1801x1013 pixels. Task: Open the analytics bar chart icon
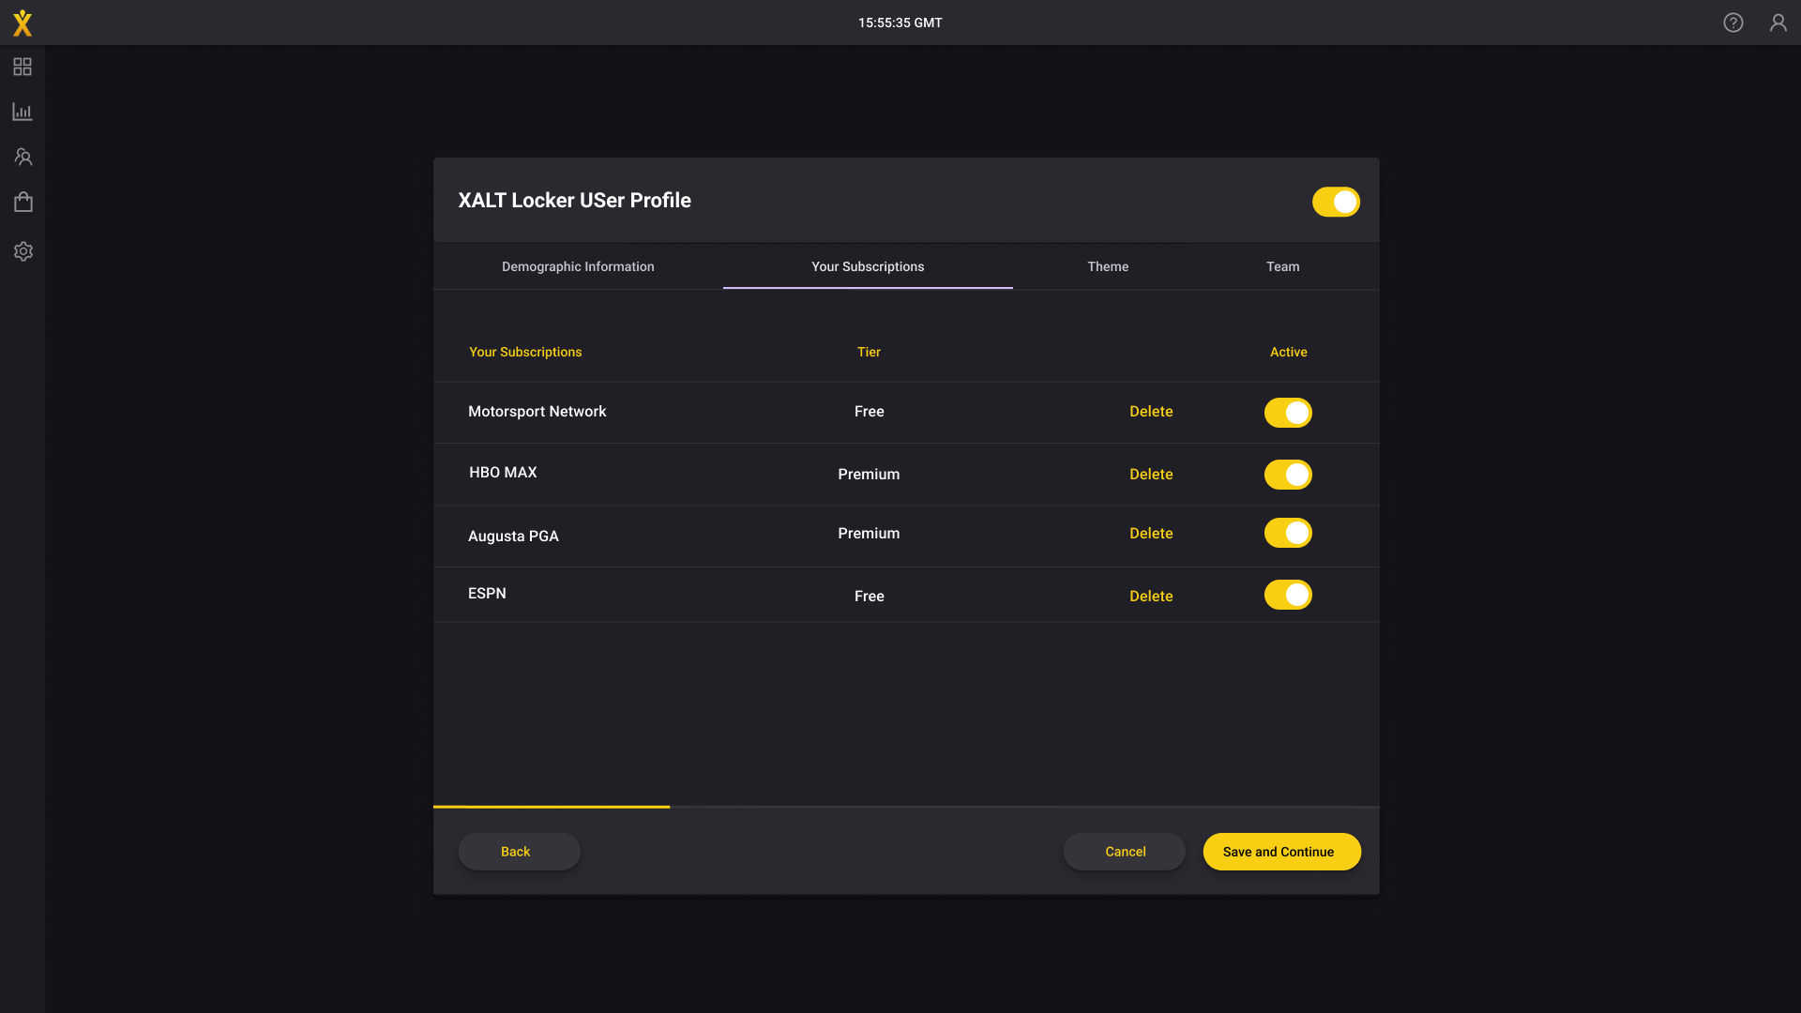[x=23, y=112]
